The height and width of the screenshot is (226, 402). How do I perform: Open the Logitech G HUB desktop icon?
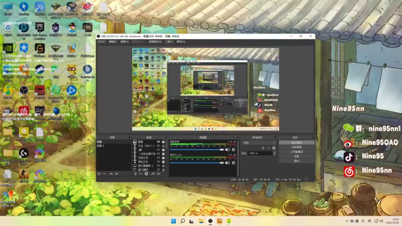[24, 154]
